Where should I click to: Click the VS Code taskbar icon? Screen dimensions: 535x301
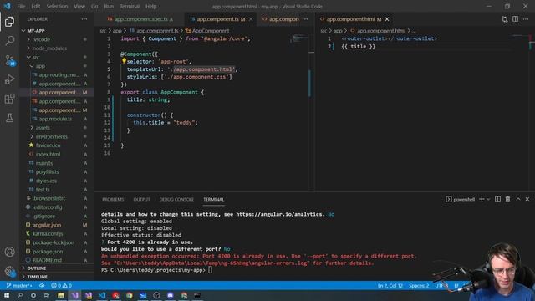pos(102,295)
